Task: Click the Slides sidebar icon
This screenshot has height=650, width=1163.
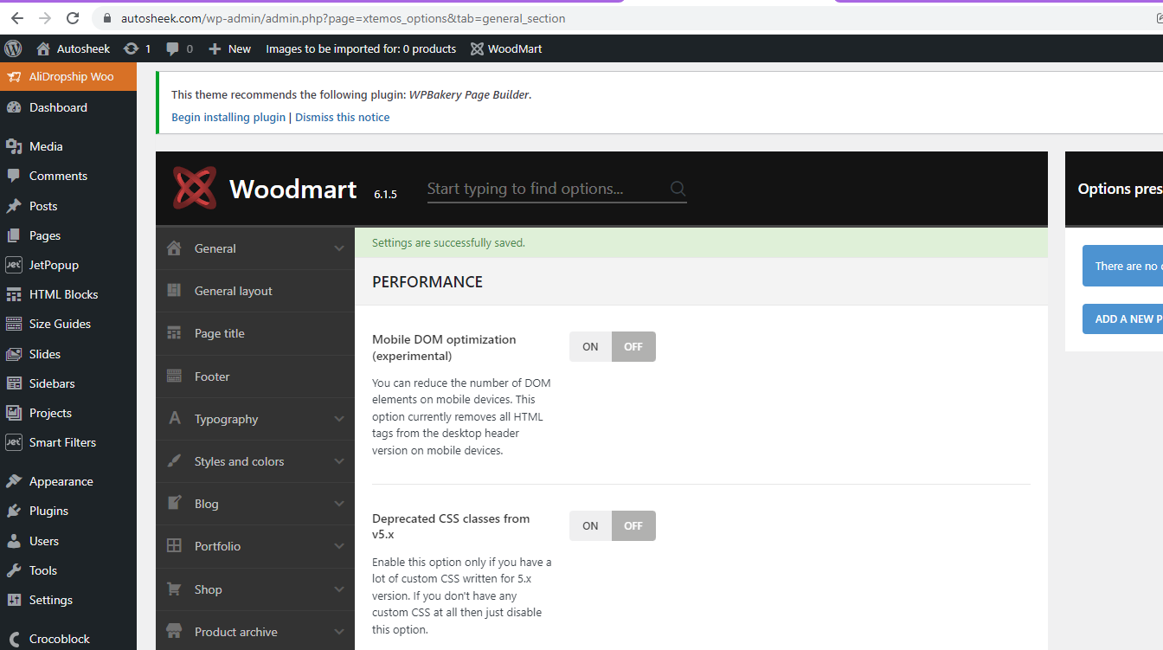Action: pos(14,354)
